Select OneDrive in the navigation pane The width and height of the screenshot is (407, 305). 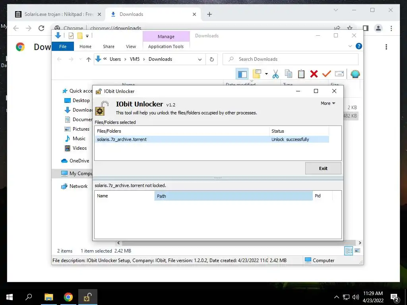pyautogui.click(x=75, y=161)
